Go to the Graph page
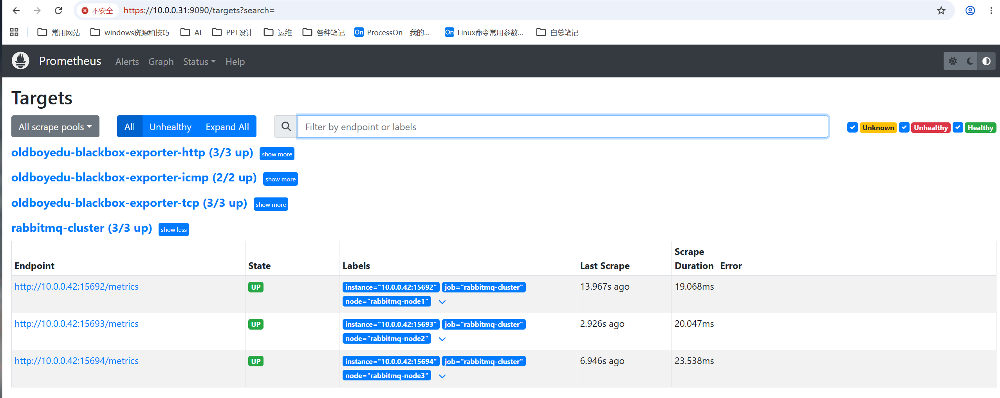Viewport: 1000px width, 398px height. click(x=161, y=61)
